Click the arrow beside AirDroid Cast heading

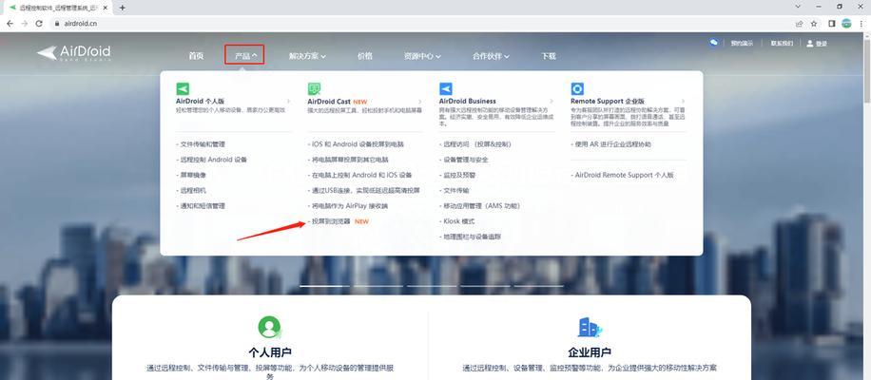click(420, 102)
